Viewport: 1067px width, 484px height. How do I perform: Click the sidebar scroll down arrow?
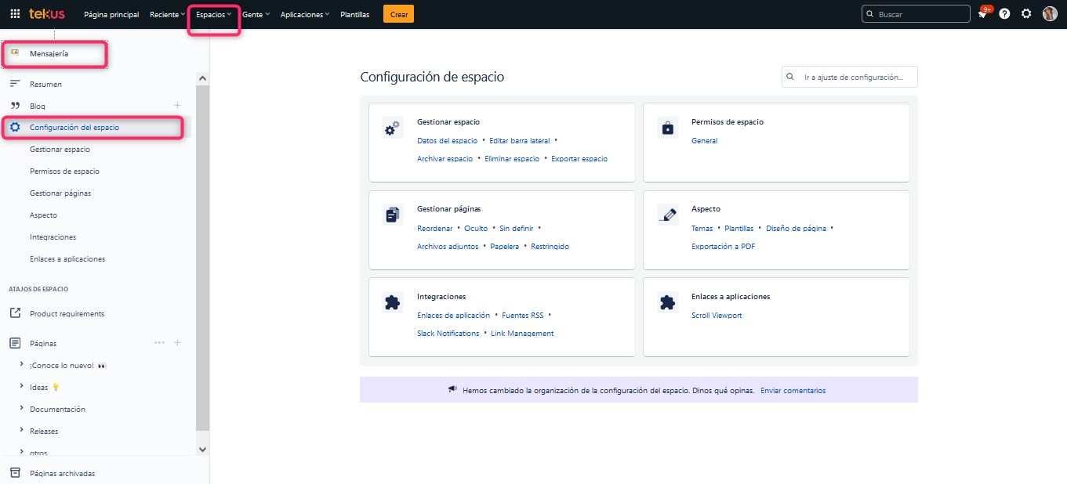pos(202,450)
